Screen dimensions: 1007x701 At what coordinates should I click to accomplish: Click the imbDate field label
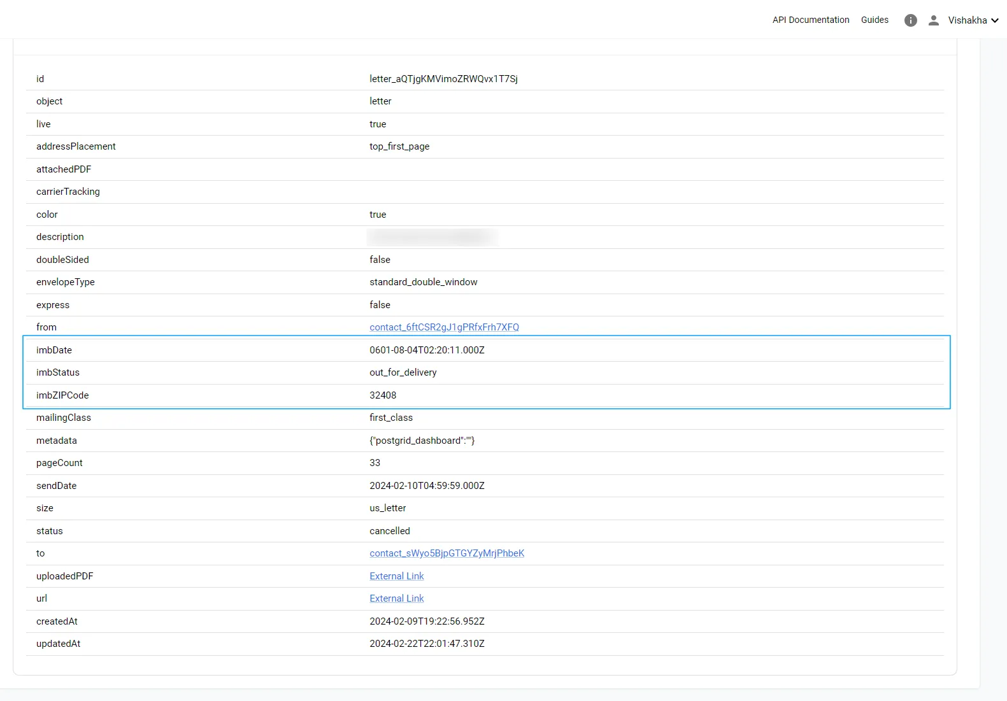coord(54,350)
